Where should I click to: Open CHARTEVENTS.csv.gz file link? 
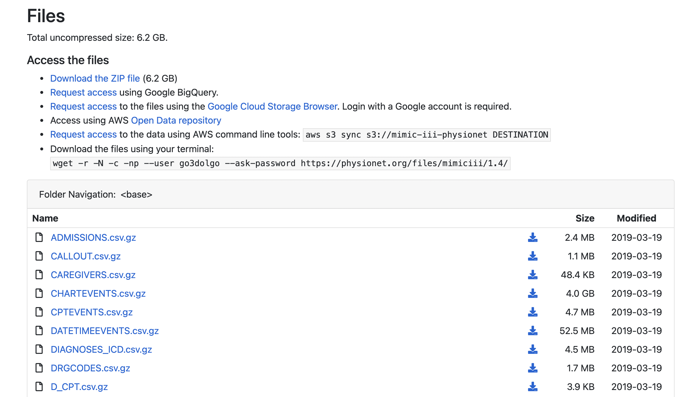click(98, 294)
